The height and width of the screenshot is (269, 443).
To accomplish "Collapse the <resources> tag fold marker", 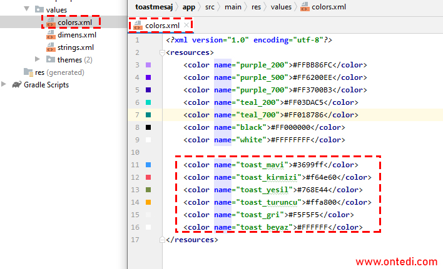I will click(x=162, y=52).
